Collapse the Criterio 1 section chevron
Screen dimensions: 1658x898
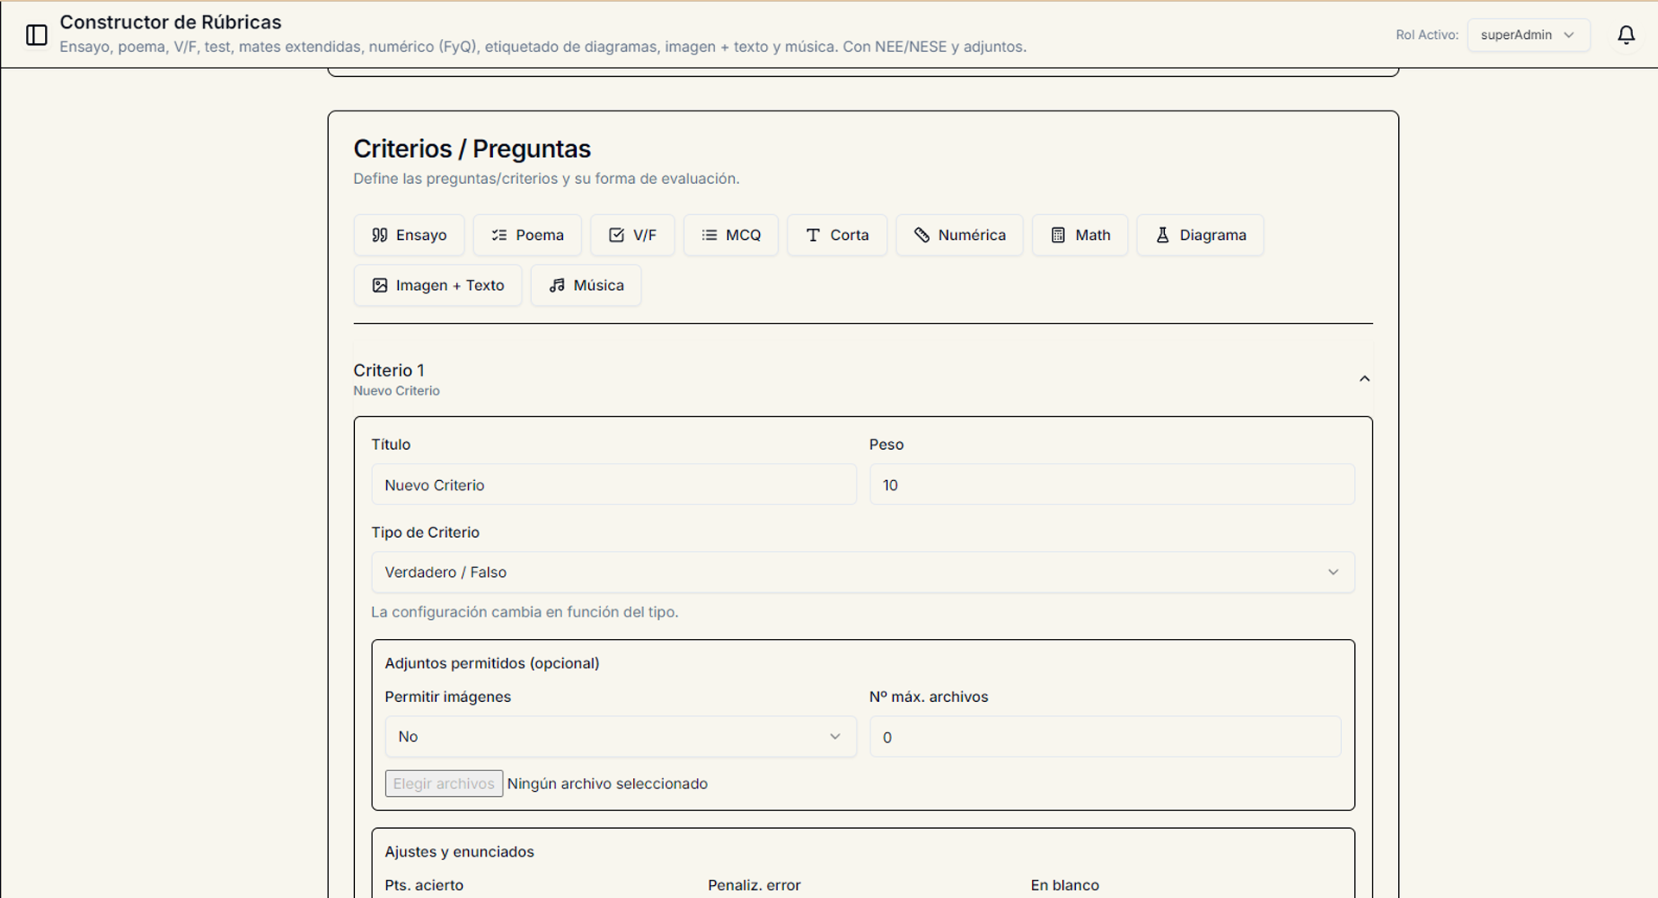[1364, 379]
